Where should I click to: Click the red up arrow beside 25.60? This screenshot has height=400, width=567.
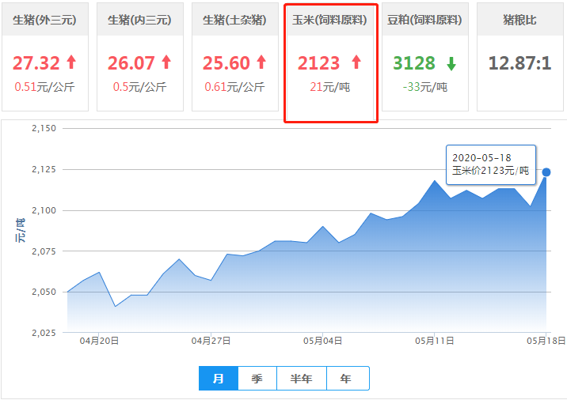(261, 62)
